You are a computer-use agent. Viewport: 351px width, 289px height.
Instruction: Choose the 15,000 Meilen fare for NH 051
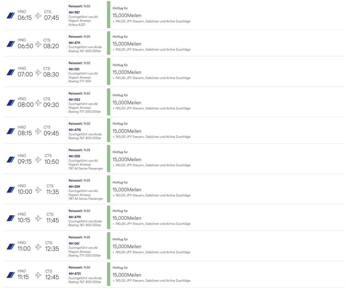point(127,72)
